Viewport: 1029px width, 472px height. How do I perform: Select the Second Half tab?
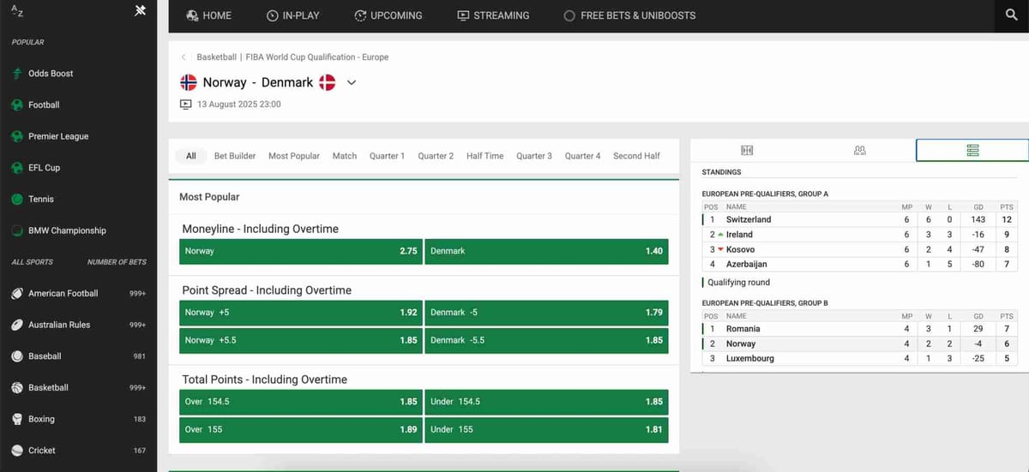coord(637,156)
